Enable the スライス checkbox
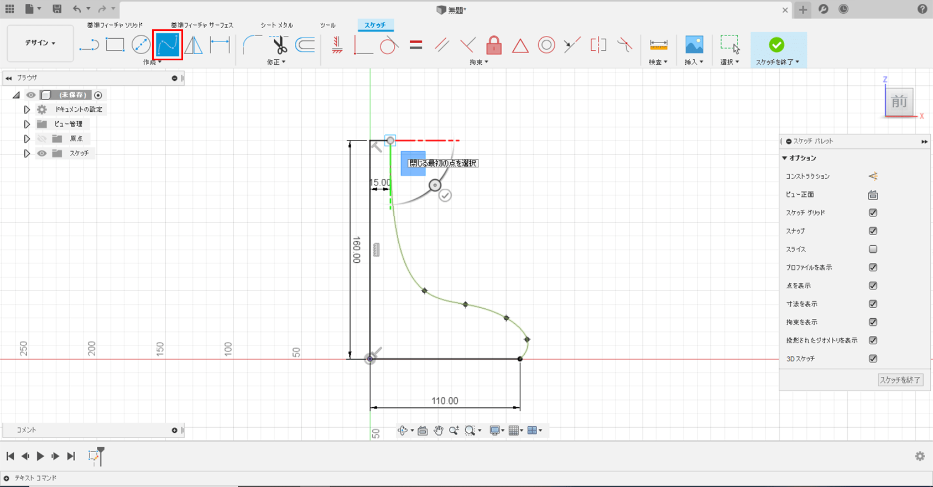 873,249
